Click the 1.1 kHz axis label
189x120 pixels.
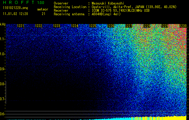coord(2,39)
